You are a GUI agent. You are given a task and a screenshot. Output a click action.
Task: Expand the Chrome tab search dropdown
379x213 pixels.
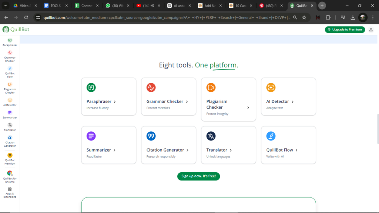tap(6, 6)
